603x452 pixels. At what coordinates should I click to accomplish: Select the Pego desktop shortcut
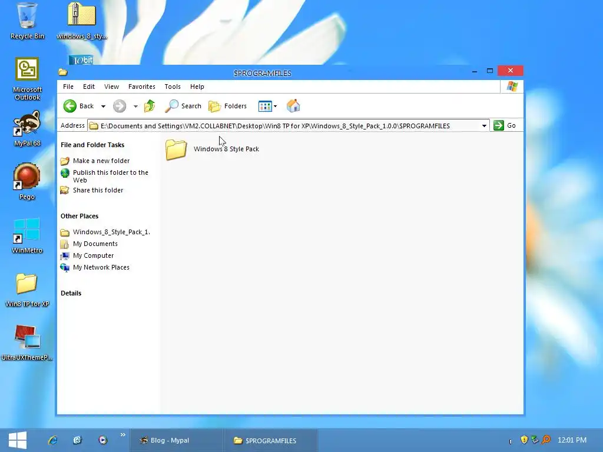[27, 181]
